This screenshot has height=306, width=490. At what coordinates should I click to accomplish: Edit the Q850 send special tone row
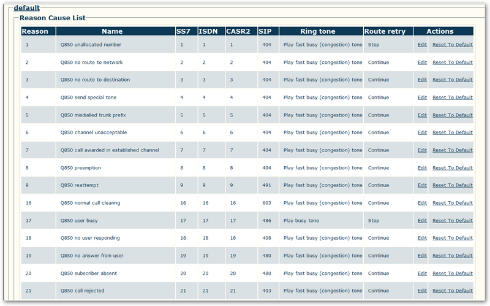[x=422, y=98]
